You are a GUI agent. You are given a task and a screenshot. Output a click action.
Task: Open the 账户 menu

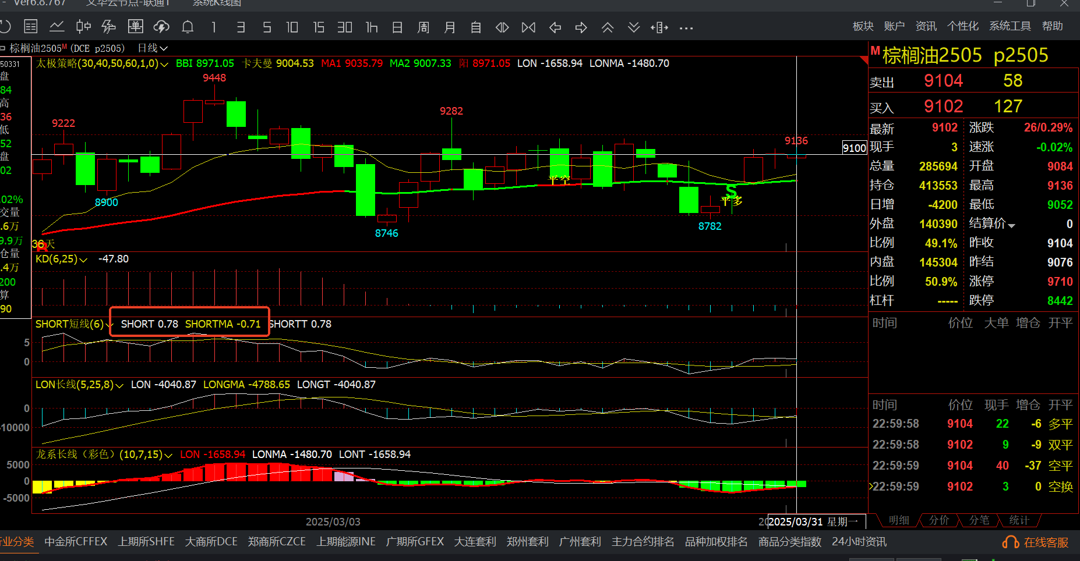tap(894, 26)
